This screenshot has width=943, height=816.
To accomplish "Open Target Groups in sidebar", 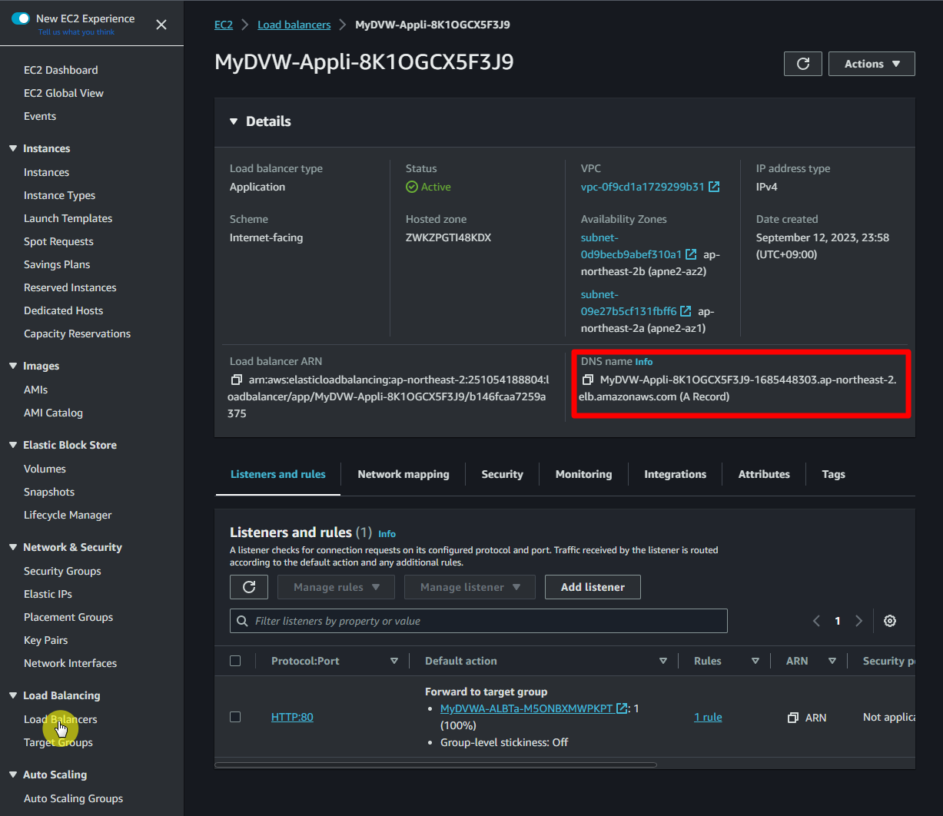I will (x=58, y=742).
